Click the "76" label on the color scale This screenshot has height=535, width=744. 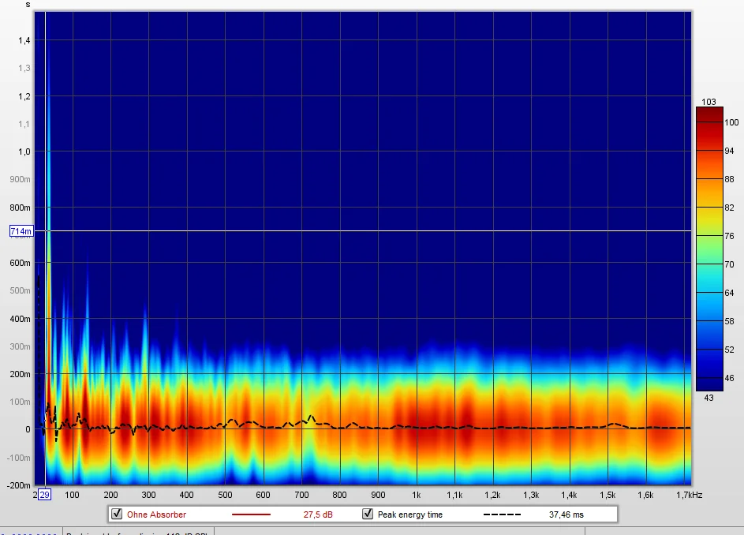[x=729, y=236]
